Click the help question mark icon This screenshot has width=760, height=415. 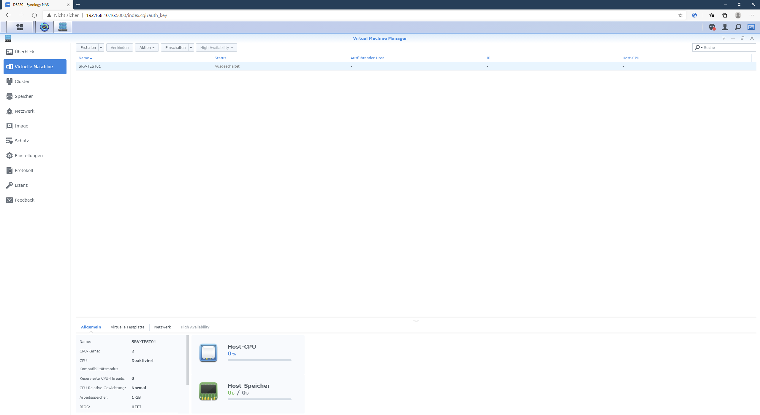pyautogui.click(x=723, y=38)
